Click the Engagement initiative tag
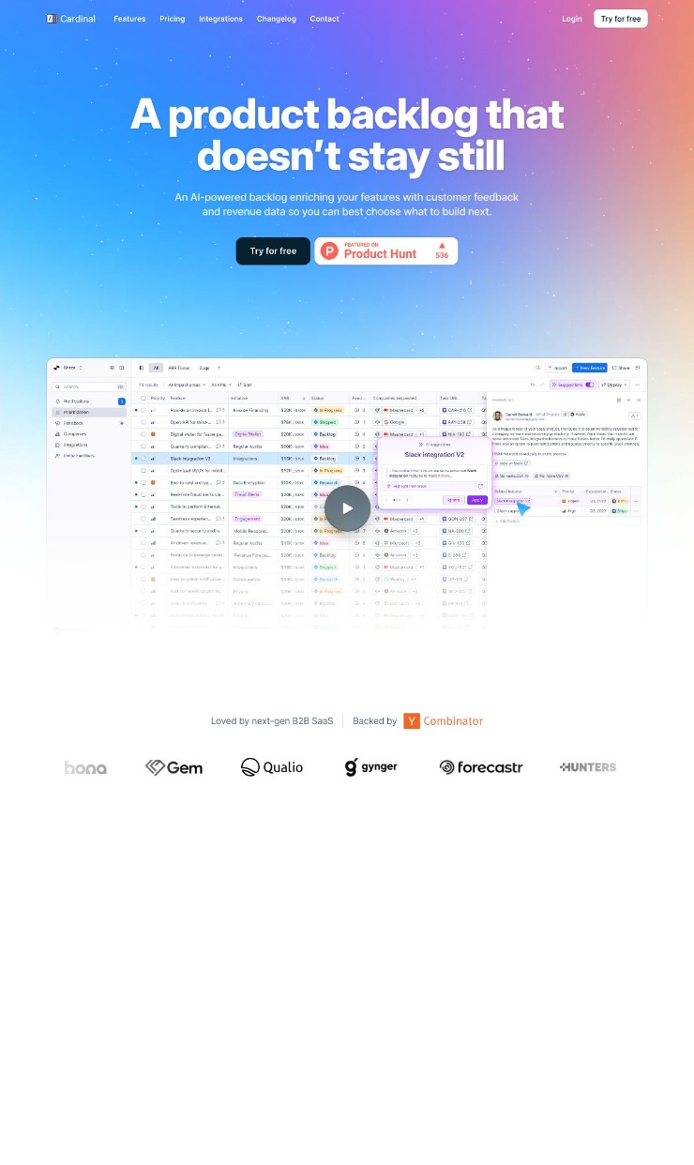694x1165 pixels. click(248, 519)
